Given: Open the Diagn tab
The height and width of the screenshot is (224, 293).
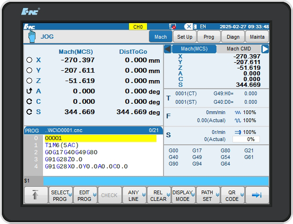Looking at the screenshot, I should 233,37.
